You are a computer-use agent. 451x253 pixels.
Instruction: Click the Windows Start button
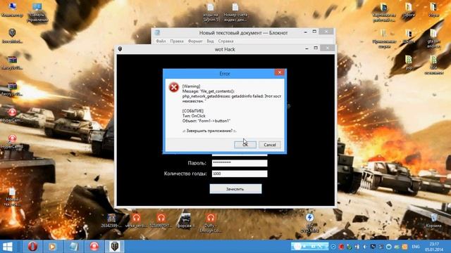coord(8,247)
